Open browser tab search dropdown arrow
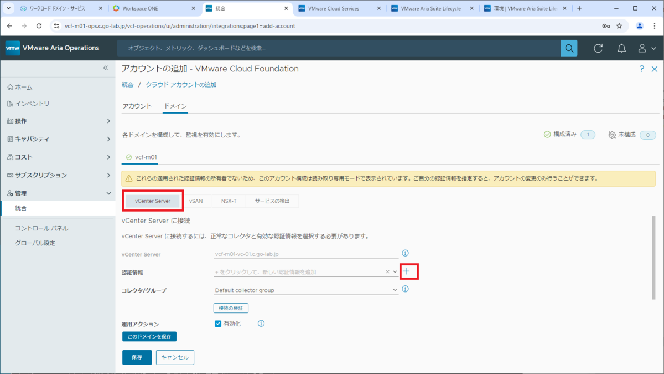This screenshot has width=664, height=374. tap(8, 8)
